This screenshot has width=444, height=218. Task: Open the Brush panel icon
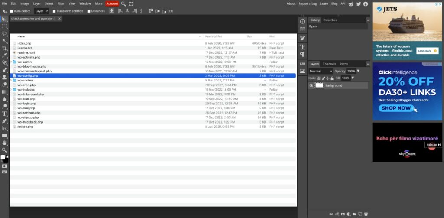302,38
